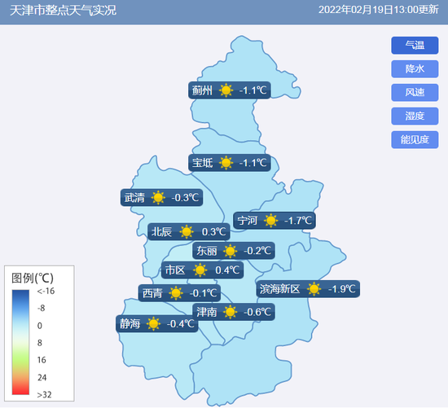The height and width of the screenshot is (408, 448).
Task: Show the 湿度 humidity layer
Action: (x=415, y=116)
